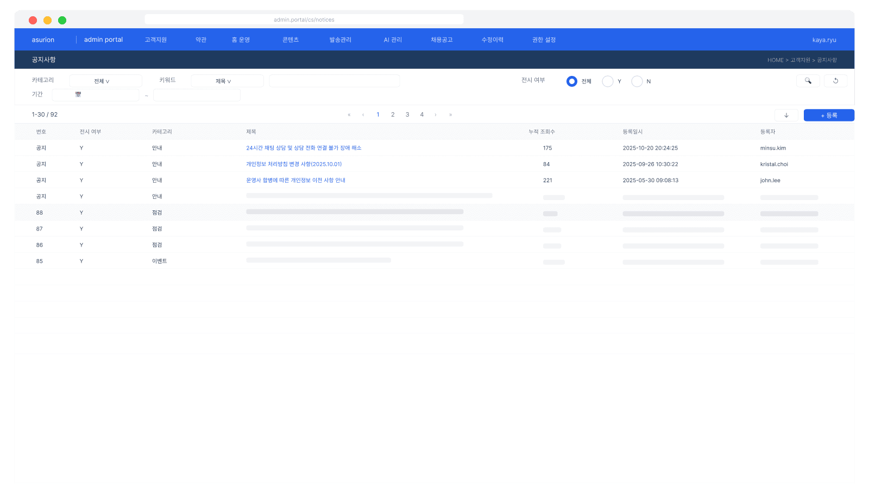Click row number 87
Screen dimensions: 869x488
40,229
